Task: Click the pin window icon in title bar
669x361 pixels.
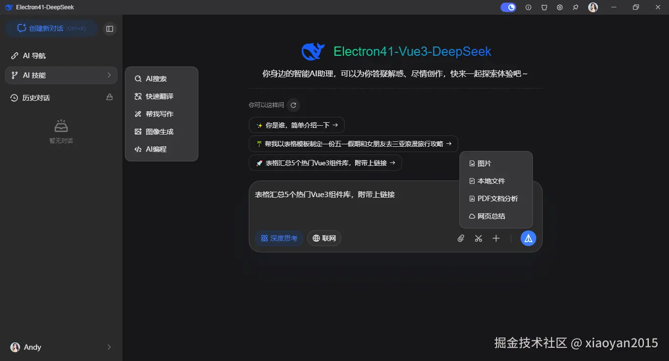Action: tap(575, 7)
